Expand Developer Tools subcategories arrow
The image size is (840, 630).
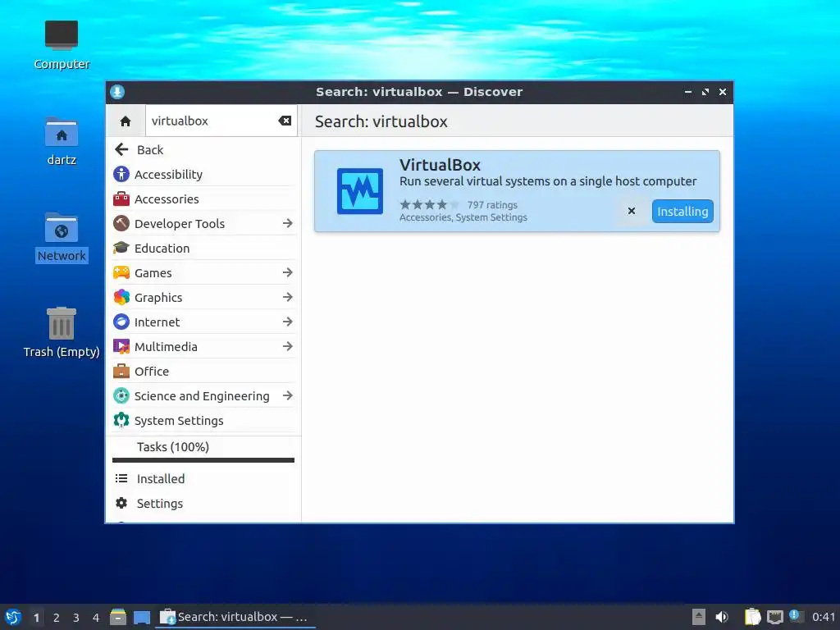pos(288,223)
